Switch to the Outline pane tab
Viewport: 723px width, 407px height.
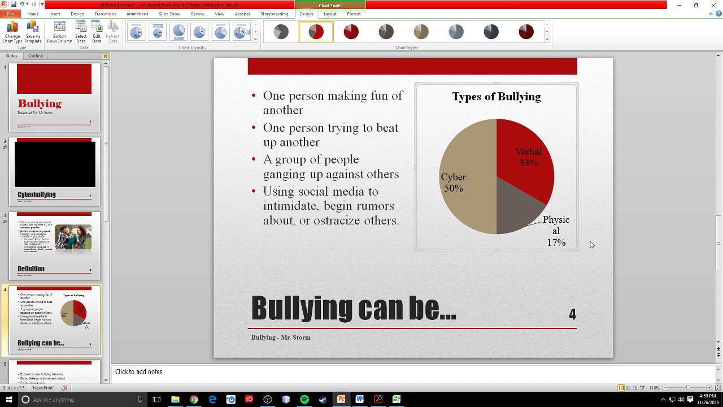click(x=36, y=55)
